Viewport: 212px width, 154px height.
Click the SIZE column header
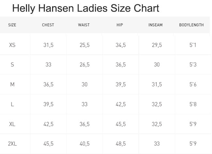click(x=12, y=25)
